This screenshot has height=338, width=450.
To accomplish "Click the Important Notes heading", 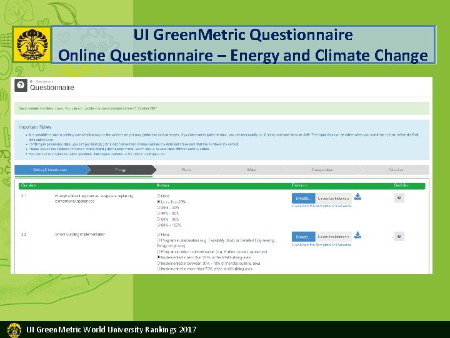I will 35,127.
